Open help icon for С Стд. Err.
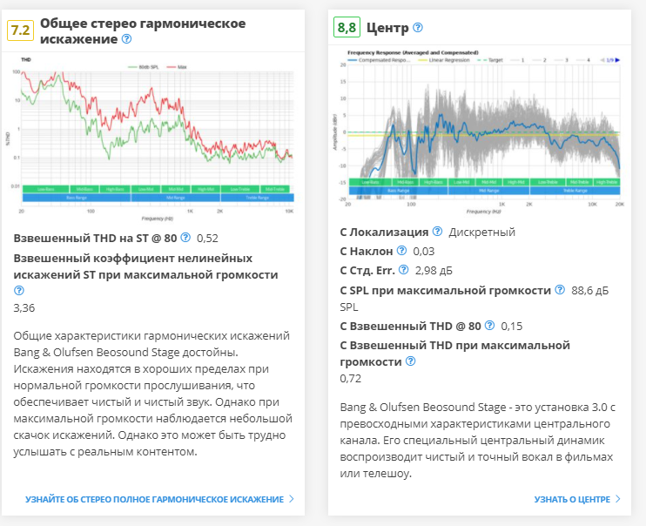This screenshot has width=646, height=526. pos(404,270)
